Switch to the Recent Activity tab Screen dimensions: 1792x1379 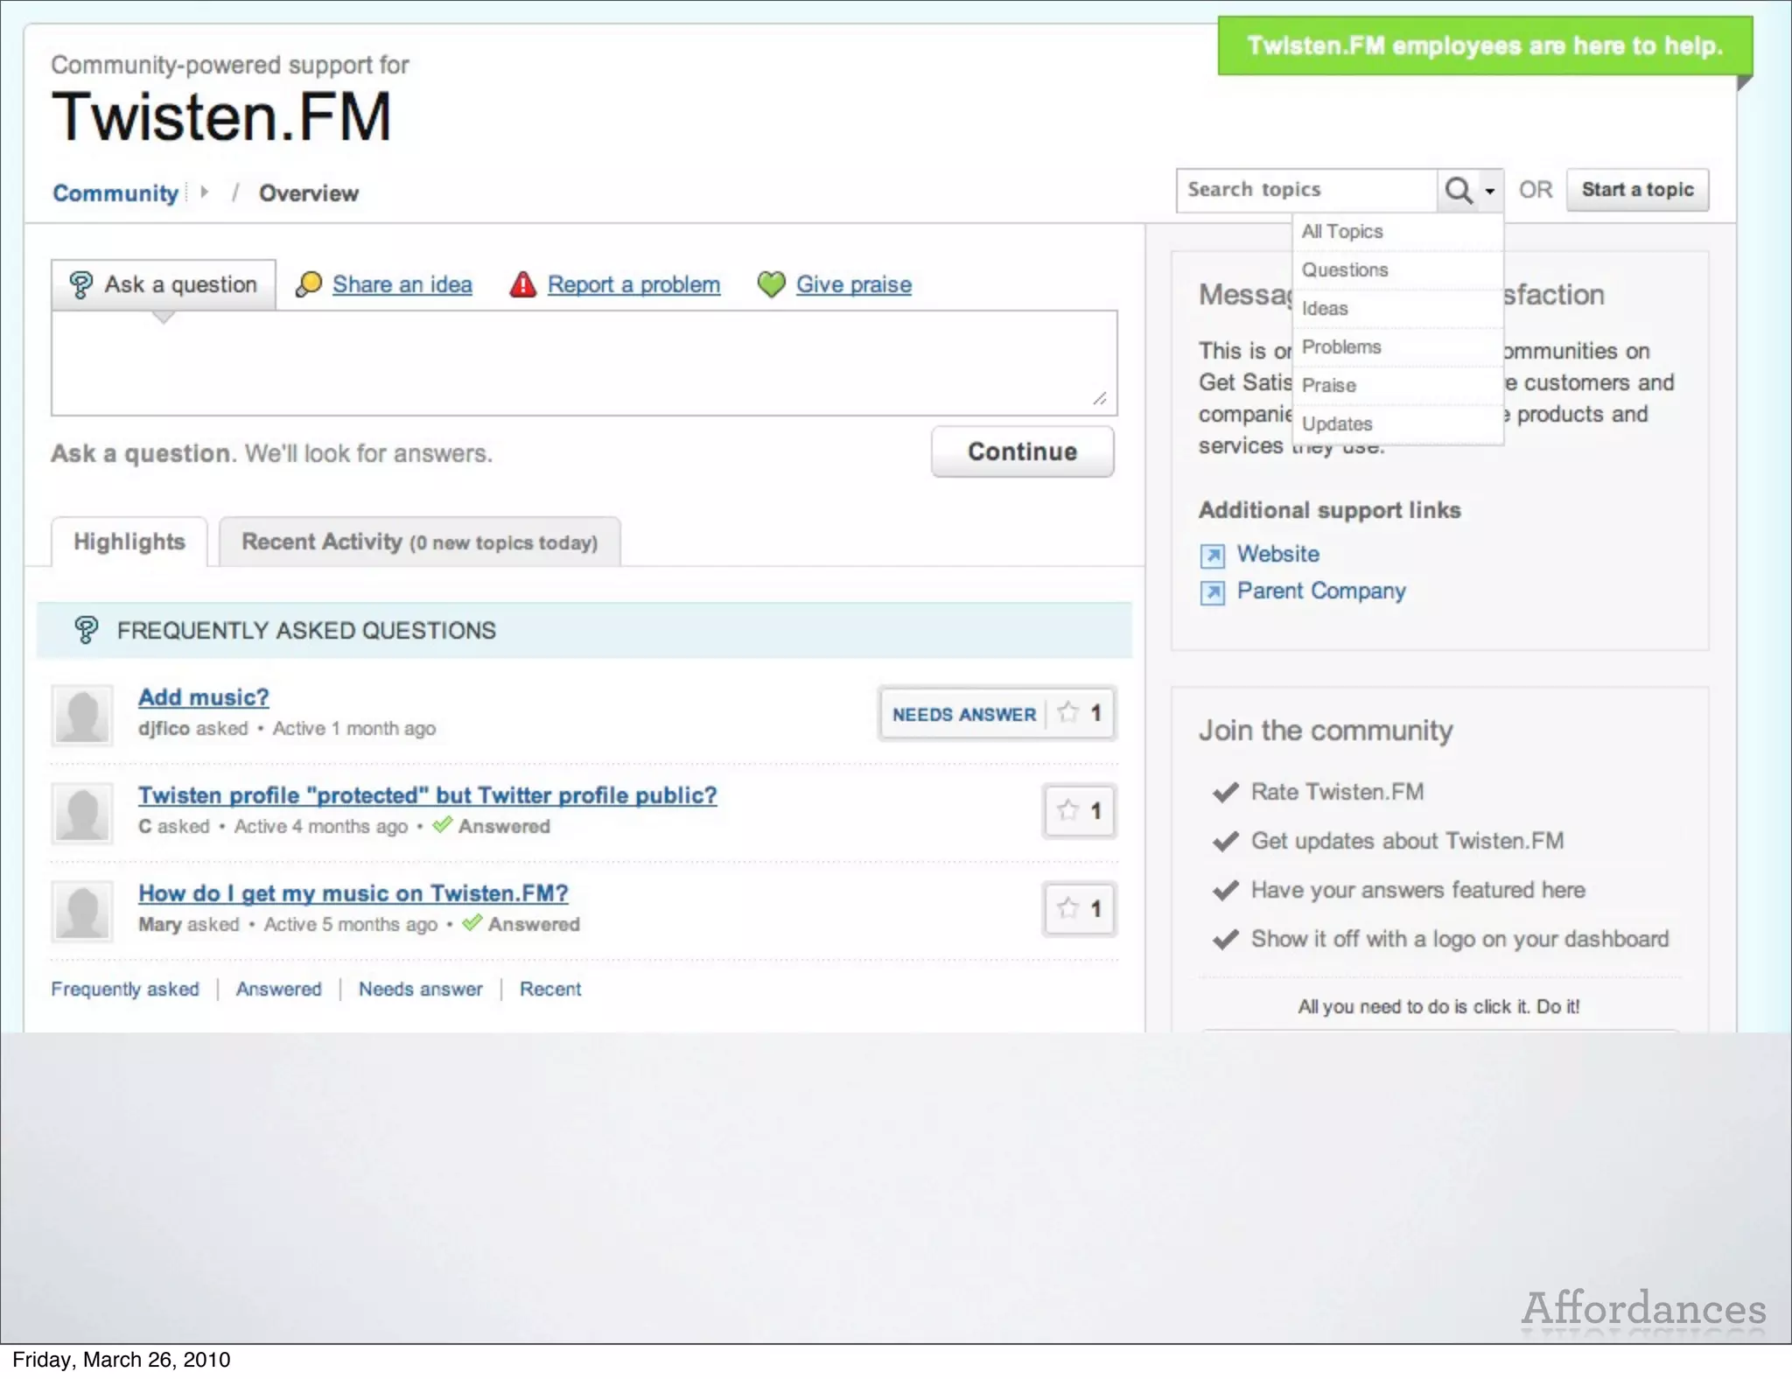point(419,542)
